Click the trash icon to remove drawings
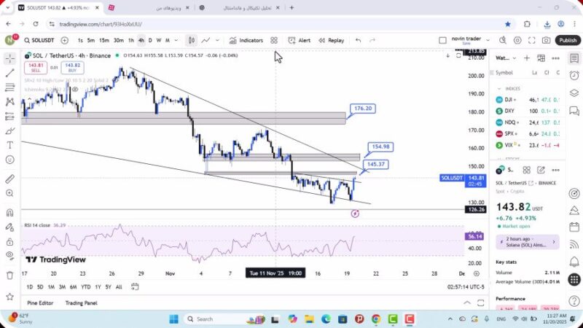Screen dimensions: 583x328 9,275
